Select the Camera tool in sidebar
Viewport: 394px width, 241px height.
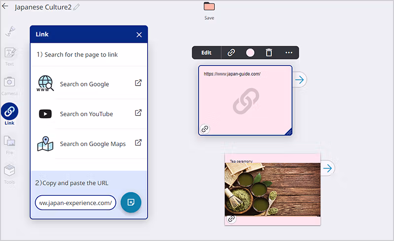(x=10, y=83)
